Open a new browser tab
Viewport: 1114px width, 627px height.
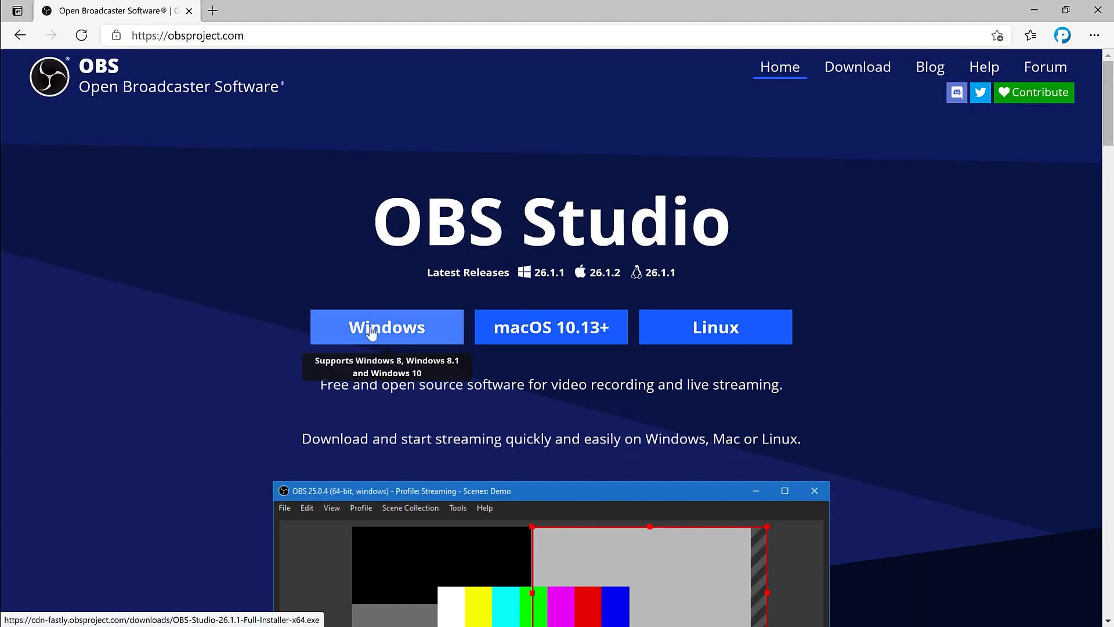coord(213,10)
